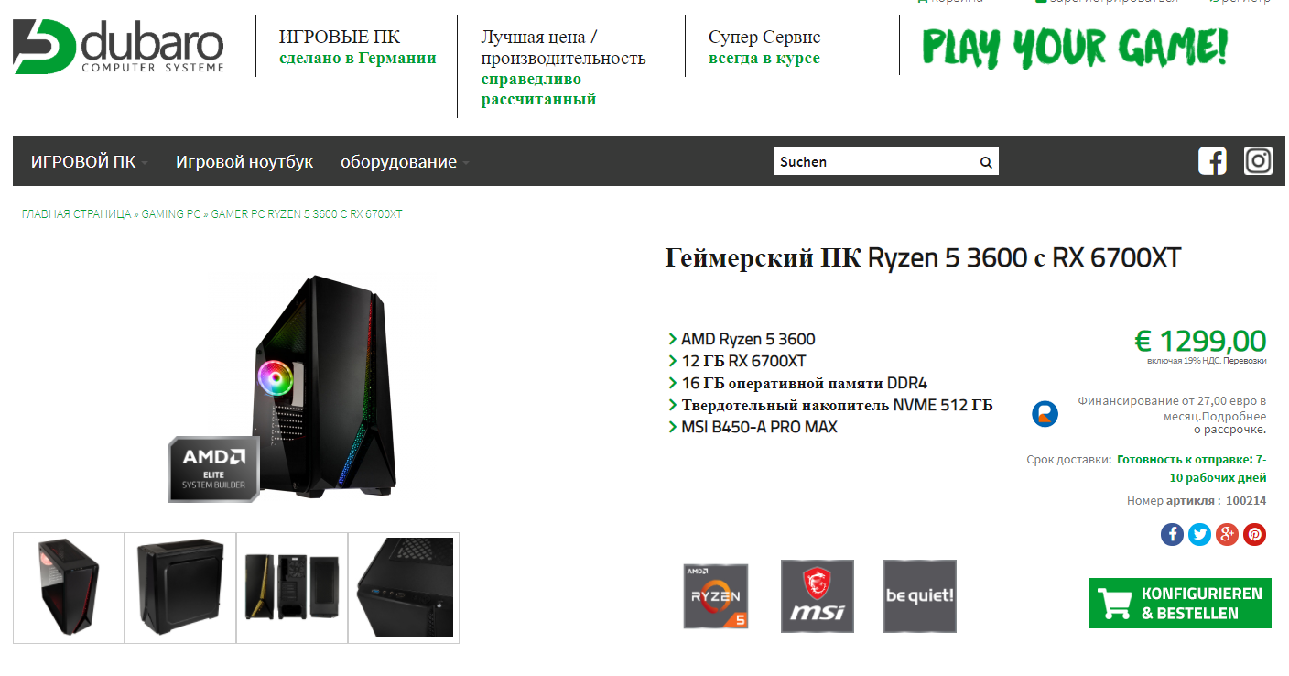Open the Игровой ноутбук menu item
Viewport: 1289px width, 676px height.
pos(244,162)
